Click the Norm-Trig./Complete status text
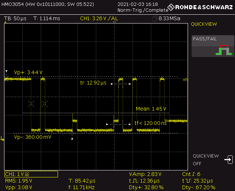This screenshot has height=191, width=235. pyautogui.click(x=143, y=10)
